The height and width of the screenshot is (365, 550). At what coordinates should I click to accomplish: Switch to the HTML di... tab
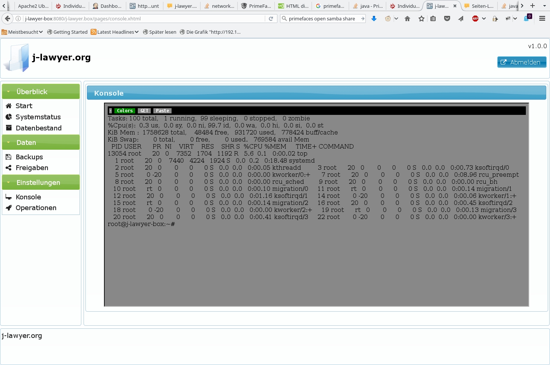pos(293,6)
